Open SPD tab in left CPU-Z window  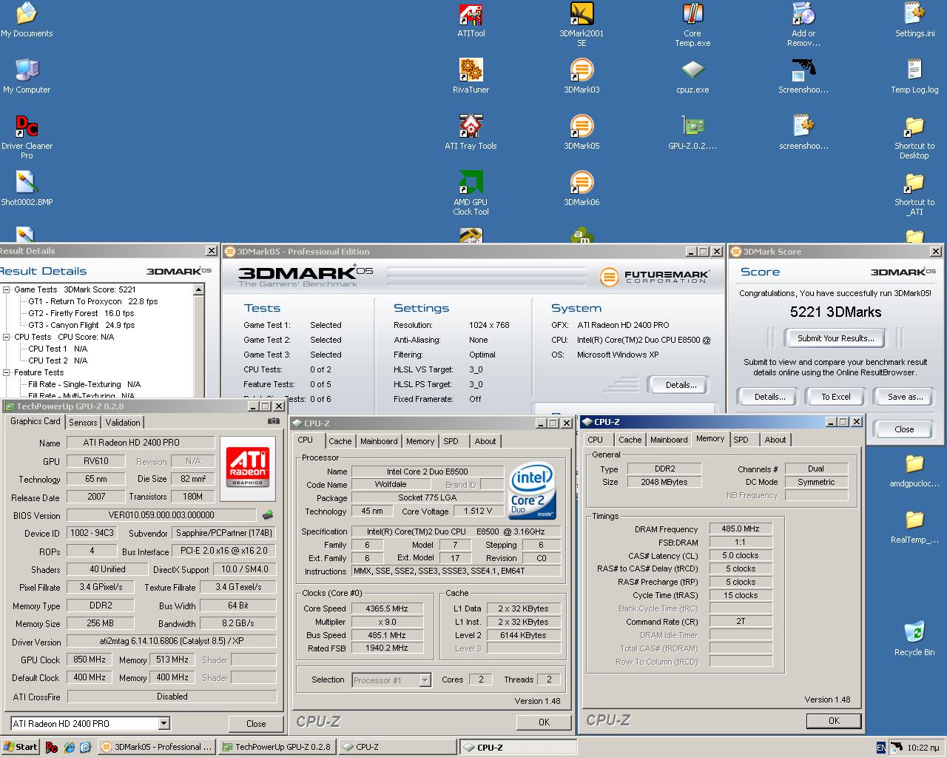tap(451, 441)
